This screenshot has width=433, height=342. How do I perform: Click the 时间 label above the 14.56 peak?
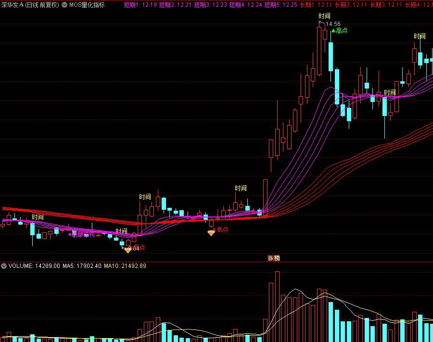(324, 16)
